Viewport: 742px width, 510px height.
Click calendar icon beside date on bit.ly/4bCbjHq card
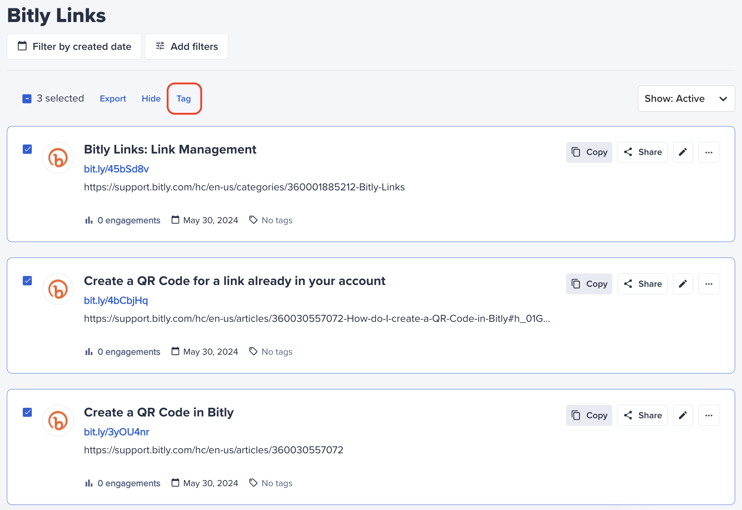pyautogui.click(x=175, y=351)
